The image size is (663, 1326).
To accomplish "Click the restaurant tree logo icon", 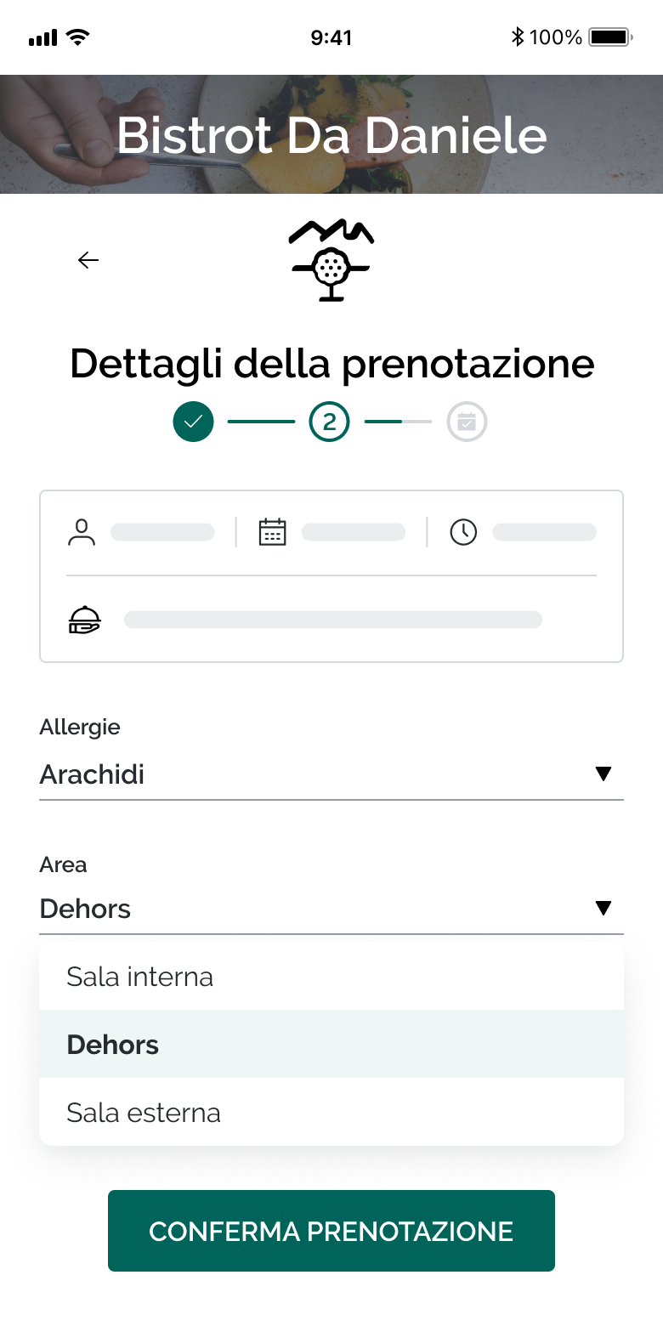I will tap(331, 260).
